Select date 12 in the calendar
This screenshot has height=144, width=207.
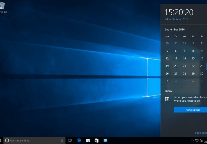pyautogui.click(x=167, y=58)
